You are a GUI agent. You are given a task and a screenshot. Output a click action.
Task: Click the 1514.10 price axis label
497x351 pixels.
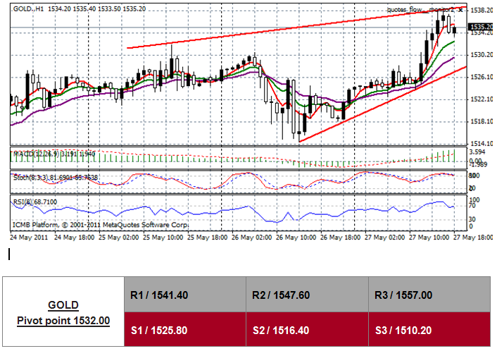(482, 144)
